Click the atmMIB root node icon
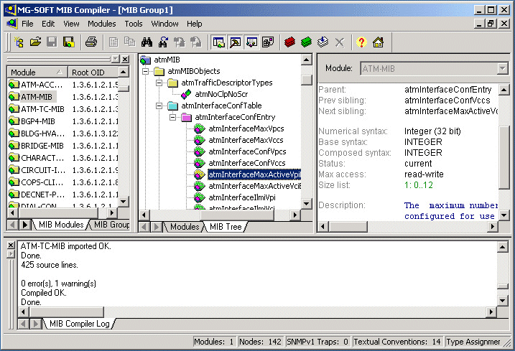The height and width of the screenshot is (351, 515). 145,60
